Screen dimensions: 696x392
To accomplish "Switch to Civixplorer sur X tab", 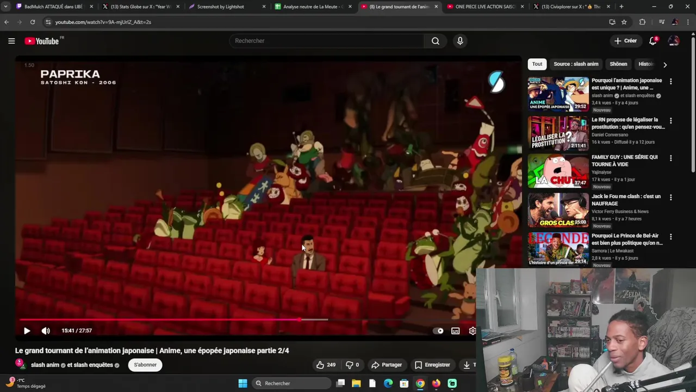I will tap(571, 7).
